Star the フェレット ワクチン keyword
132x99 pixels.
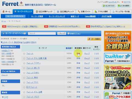coord(24,63)
